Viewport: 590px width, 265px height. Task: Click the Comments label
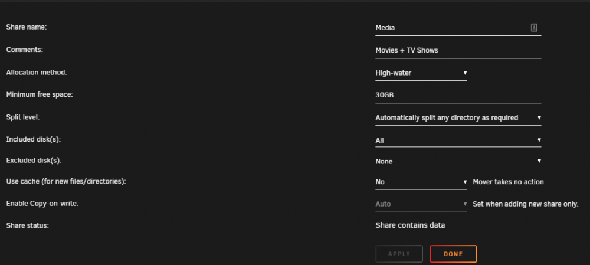click(24, 50)
